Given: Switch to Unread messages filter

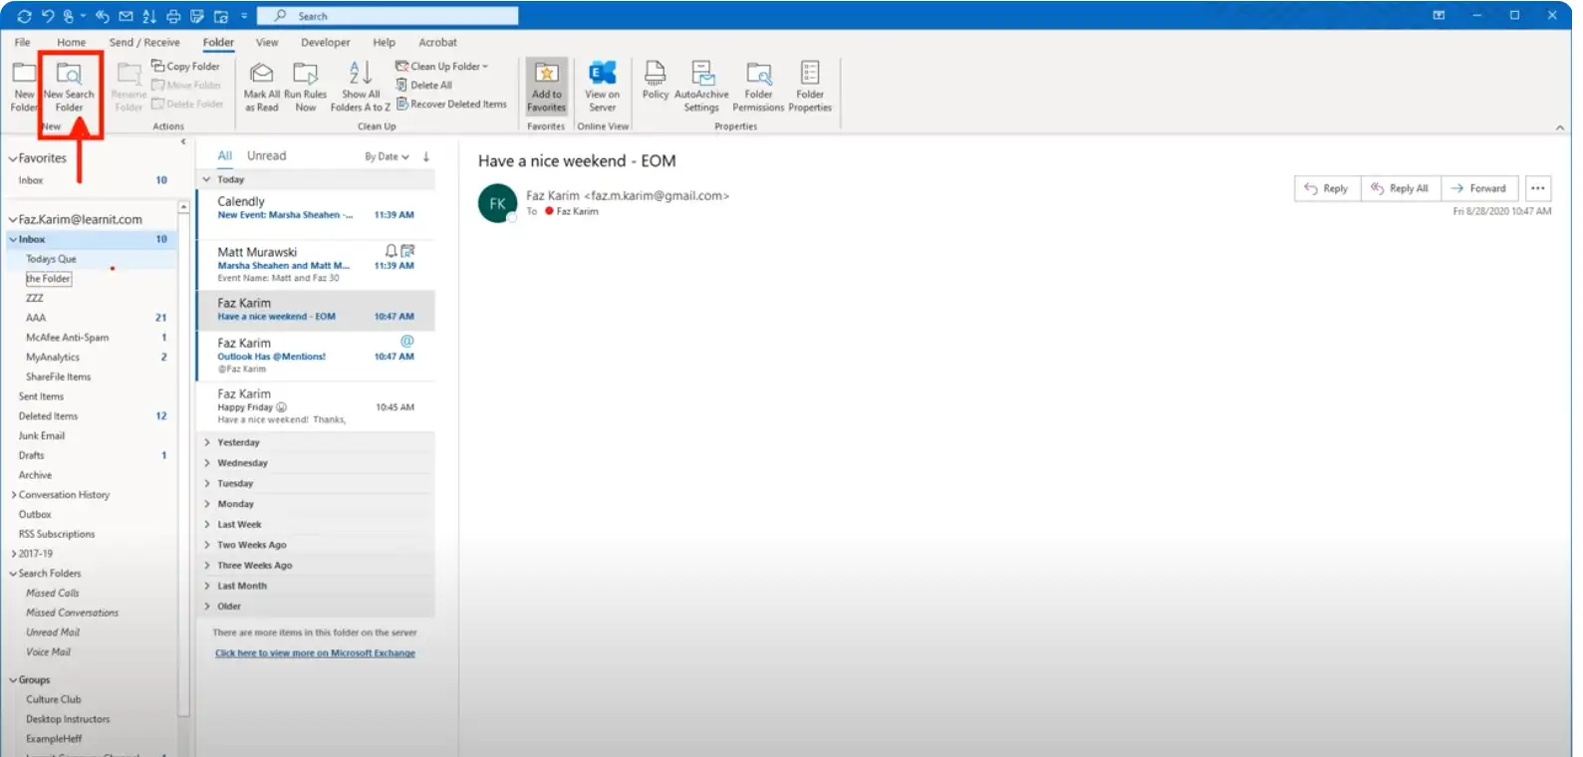Looking at the screenshot, I should 266,156.
